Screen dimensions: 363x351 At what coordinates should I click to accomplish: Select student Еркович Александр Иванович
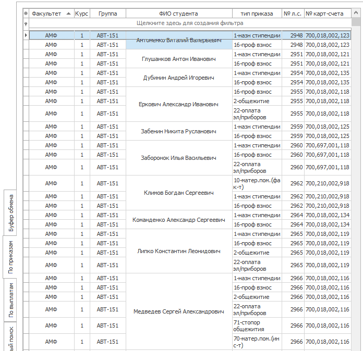tap(179, 104)
